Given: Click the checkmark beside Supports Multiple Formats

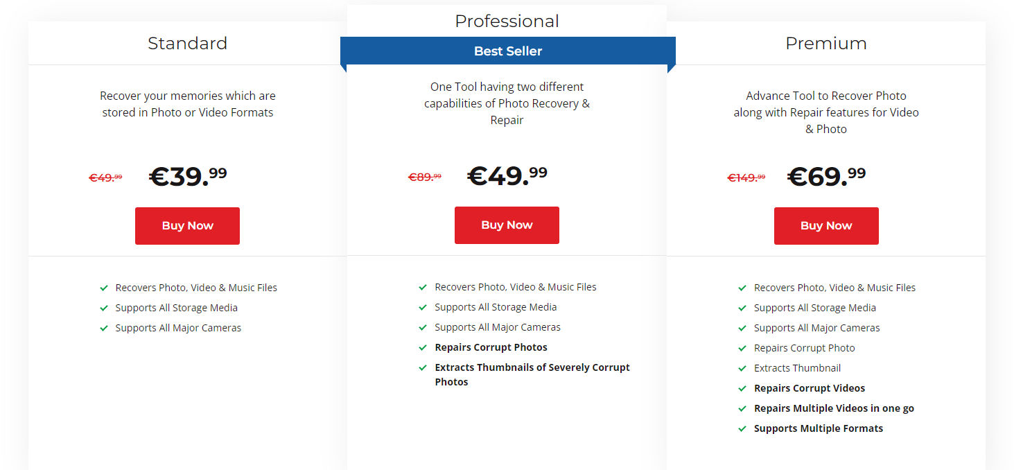Looking at the screenshot, I should pyautogui.click(x=742, y=429).
